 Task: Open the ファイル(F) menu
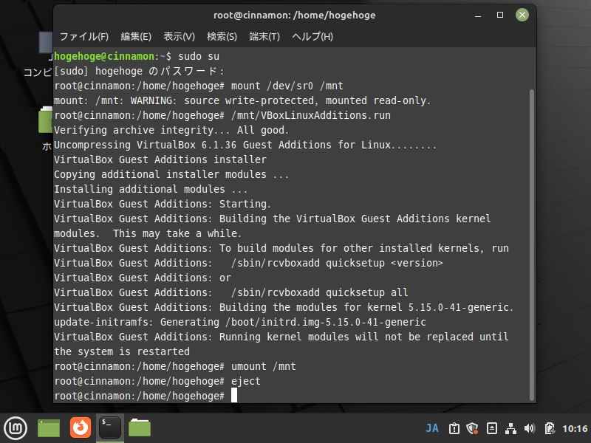pyautogui.click(x=84, y=36)
